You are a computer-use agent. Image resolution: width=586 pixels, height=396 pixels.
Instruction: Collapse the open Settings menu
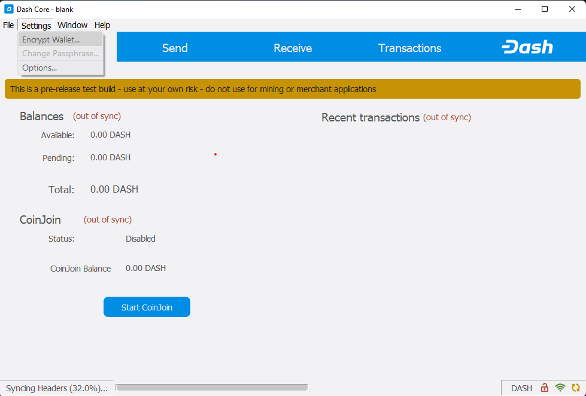[x=36, y=25]
